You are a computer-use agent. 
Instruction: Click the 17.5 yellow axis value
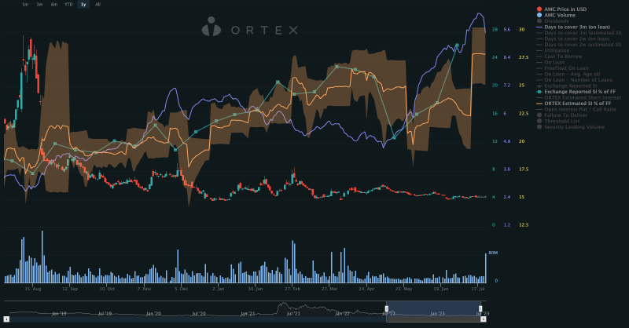point(524,169)
